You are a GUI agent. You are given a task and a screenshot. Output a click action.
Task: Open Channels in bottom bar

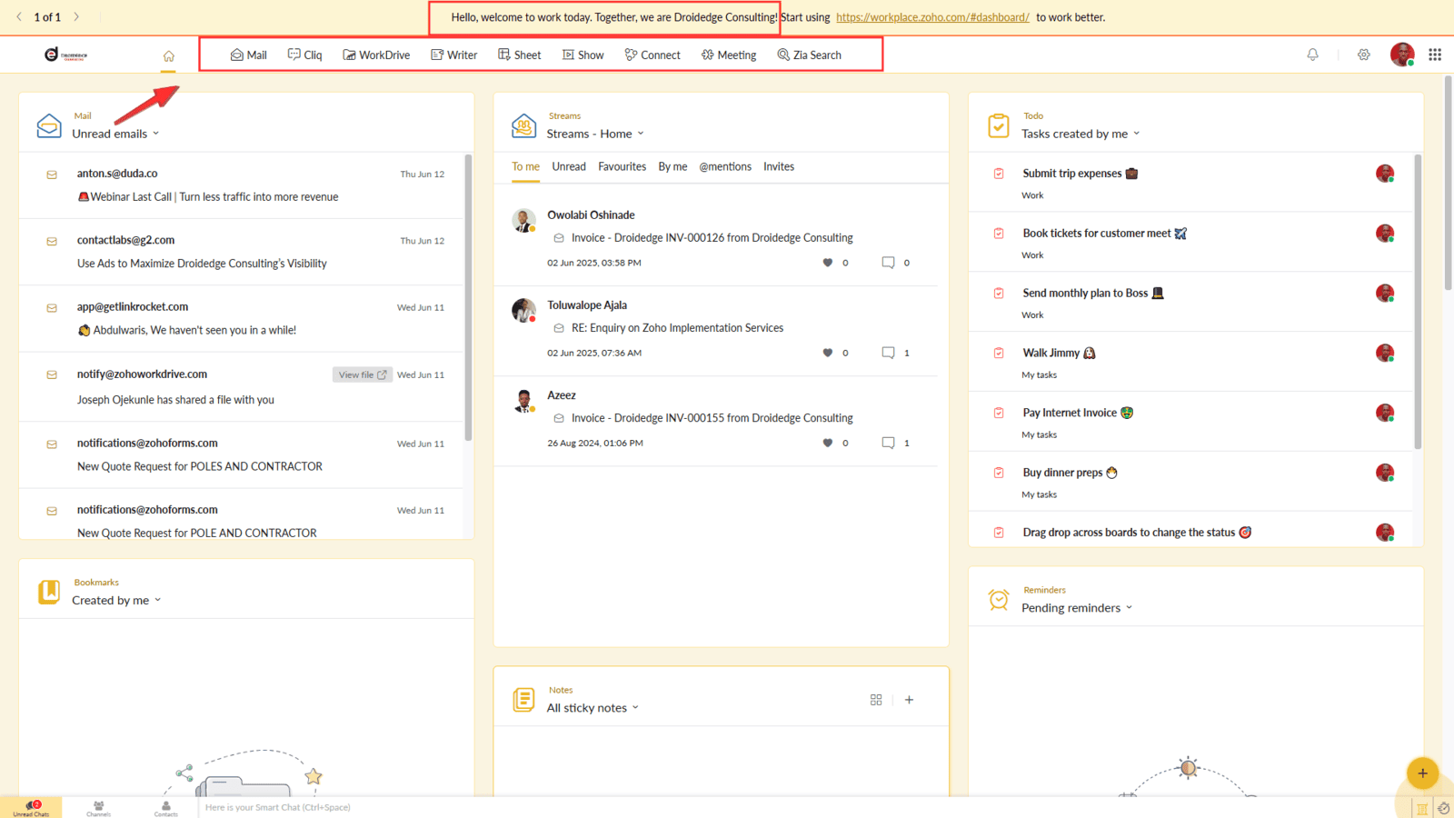coord(98,808)
